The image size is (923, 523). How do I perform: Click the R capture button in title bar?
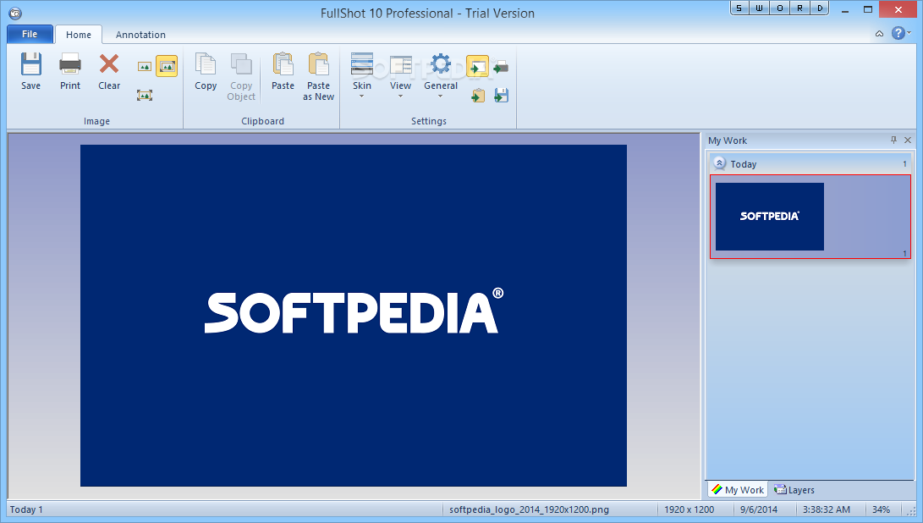point(800,8)
